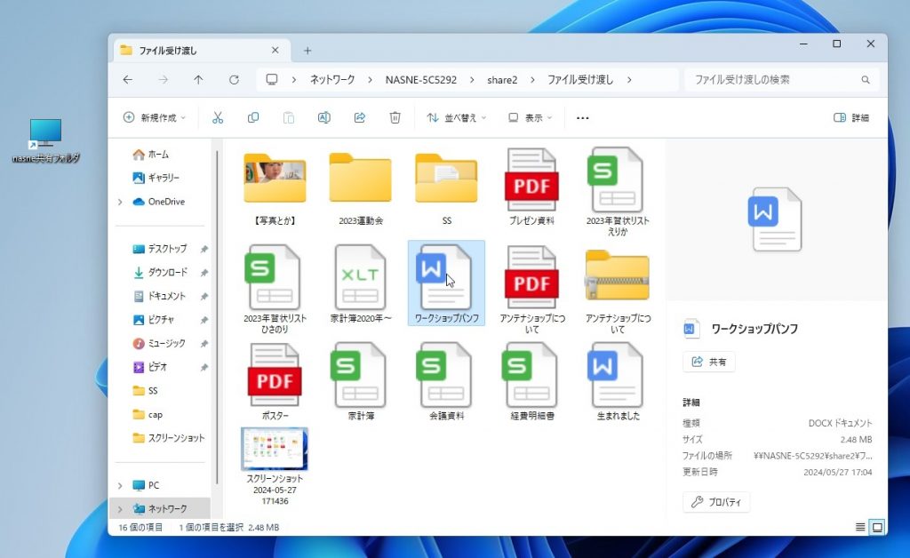
Task: Click the Delete trash icon in toolbar
Action: click(x=395, y=118)
